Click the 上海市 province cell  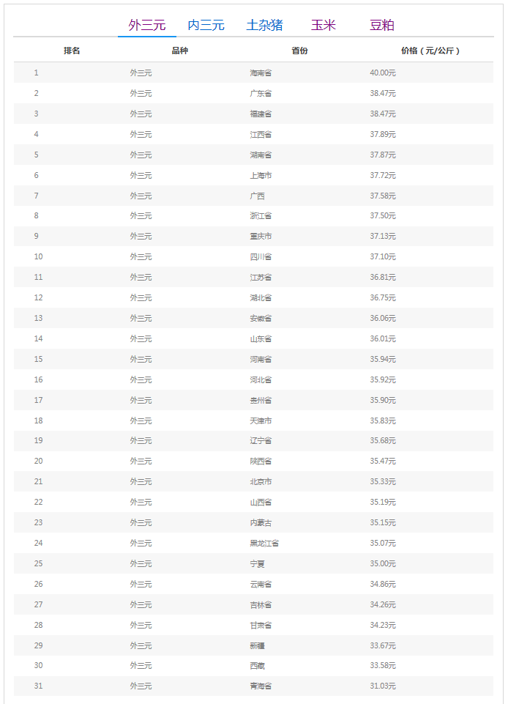261,175
